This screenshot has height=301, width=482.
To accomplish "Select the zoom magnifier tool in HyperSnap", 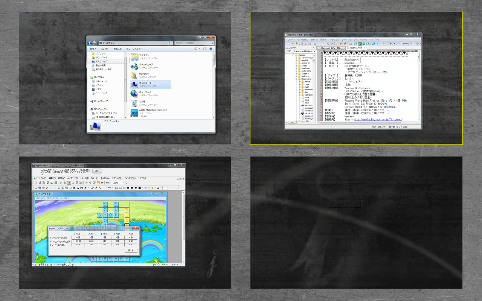I will click(59, 188).
